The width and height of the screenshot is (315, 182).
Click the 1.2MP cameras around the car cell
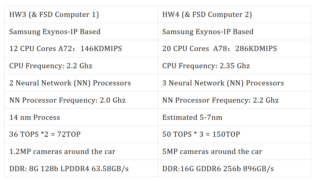[81, 151]
